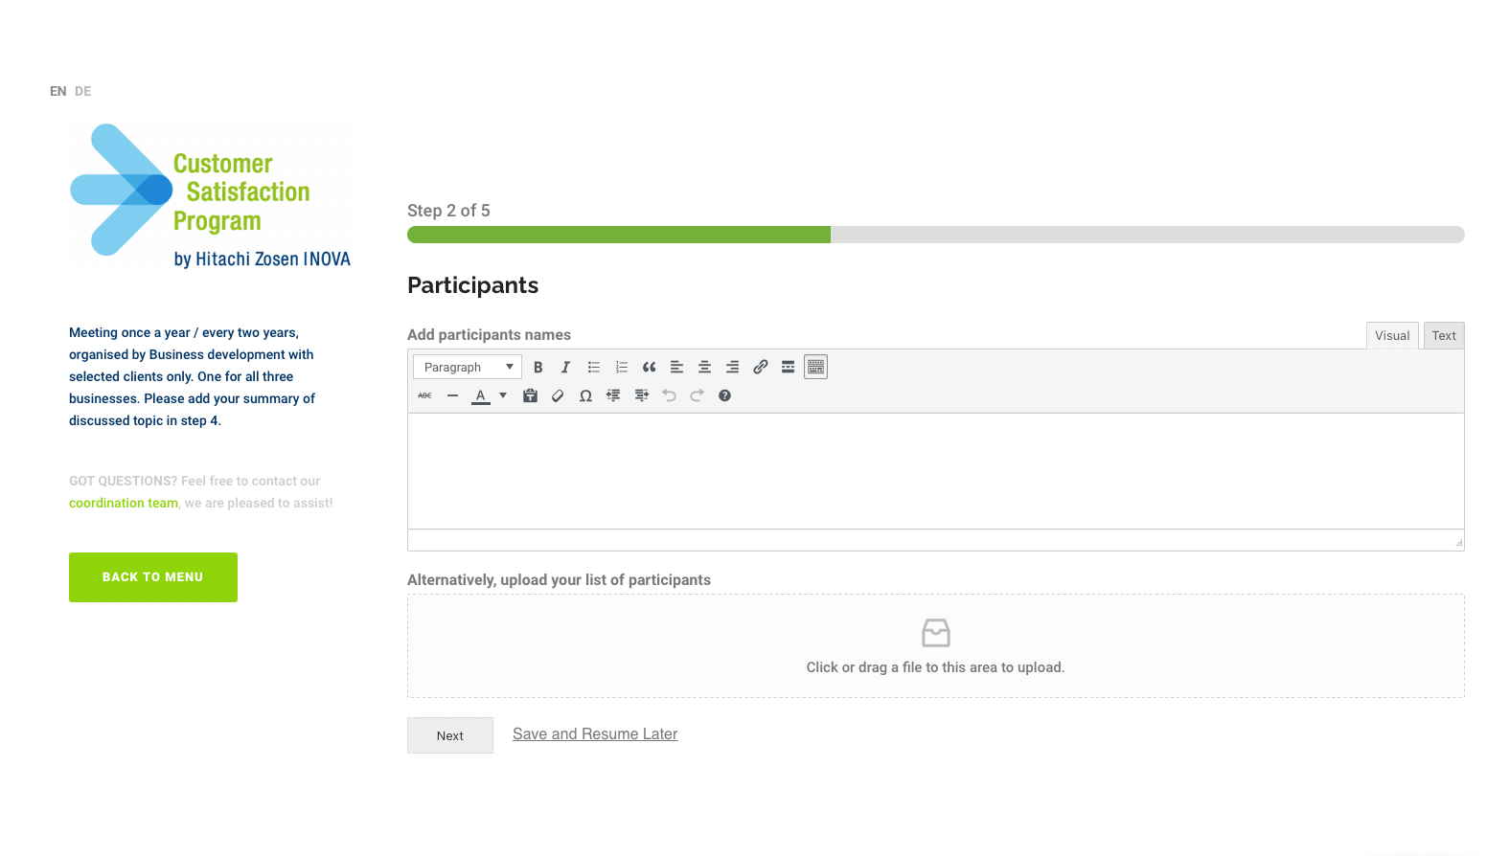Toggle bold formatting in editor
The height and width of the screenshot is (856, 1510).
[x=538, y=368]
